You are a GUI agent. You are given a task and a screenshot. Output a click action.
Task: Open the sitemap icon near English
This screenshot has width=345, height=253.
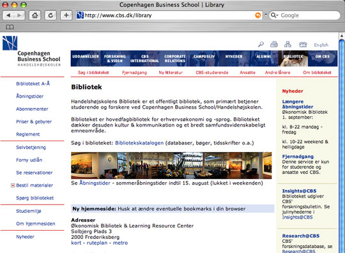[x=287, y=44]
